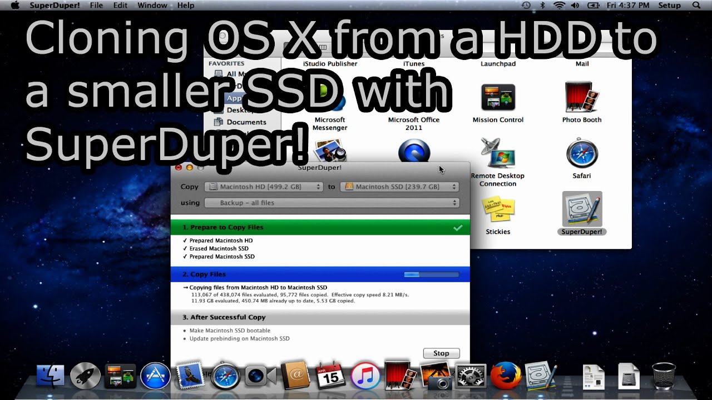Viewport: 712px width, 400px height.
Task: Launch Firefox from the Dock
Action: 505,377
